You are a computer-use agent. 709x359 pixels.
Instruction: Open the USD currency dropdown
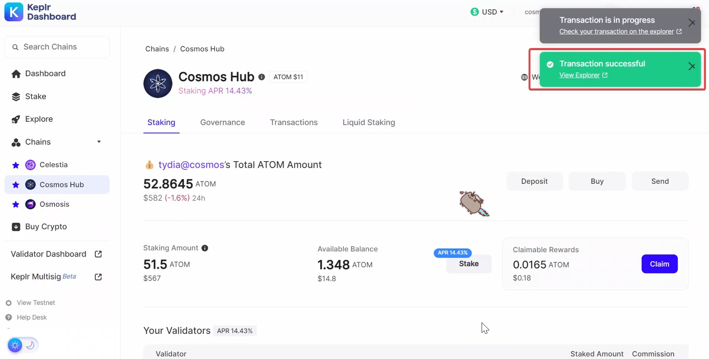487,12
